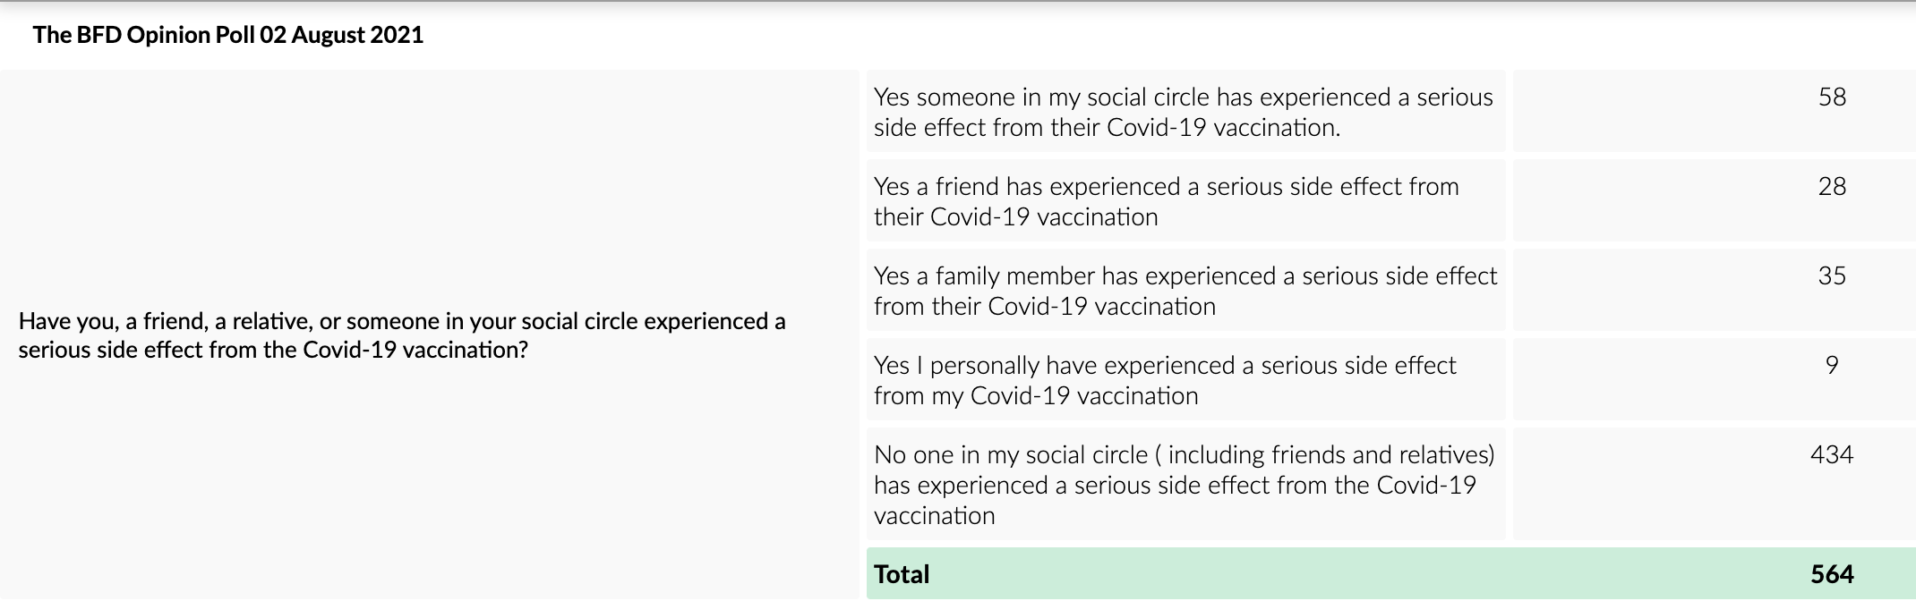Viewport: 1916px width, 601px height.
Task: Select the "Yes a friend has experienced" answer
Action: 1166,201
